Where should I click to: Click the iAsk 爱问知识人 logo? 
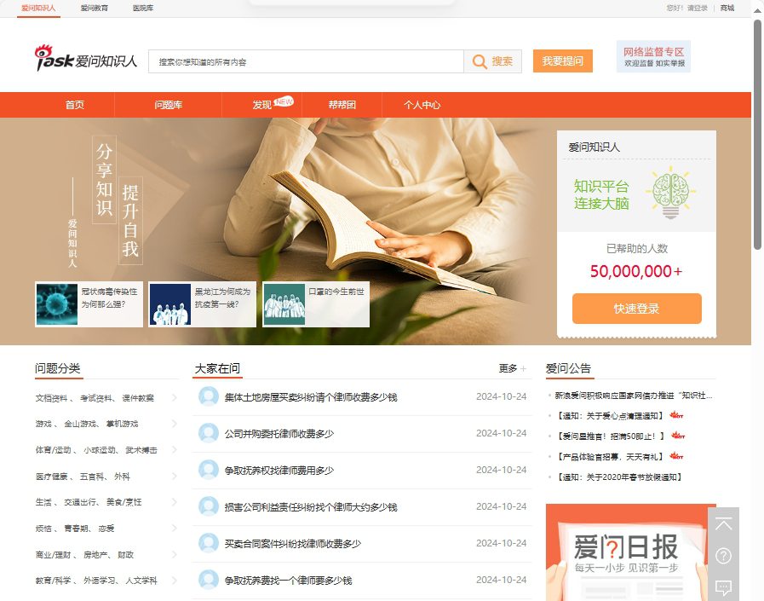tap(85, 60)
